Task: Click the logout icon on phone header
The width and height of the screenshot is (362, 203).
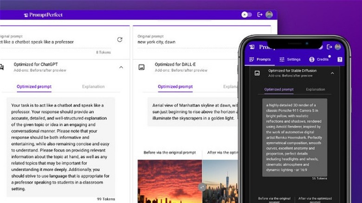Action: pyautogui.click(x=329, y=47)
